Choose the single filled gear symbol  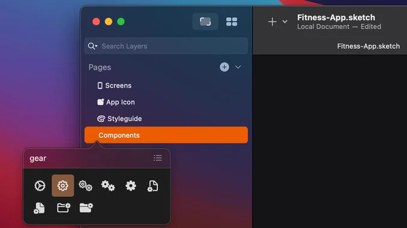[x=130, y=186]
